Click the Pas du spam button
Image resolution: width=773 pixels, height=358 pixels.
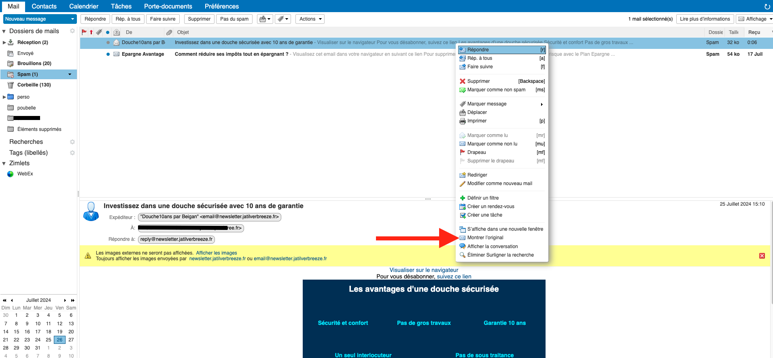coord(234,19)
